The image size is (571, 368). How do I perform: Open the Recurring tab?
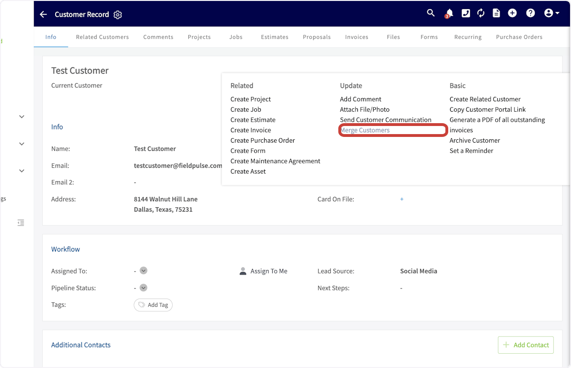coord(468,37)
